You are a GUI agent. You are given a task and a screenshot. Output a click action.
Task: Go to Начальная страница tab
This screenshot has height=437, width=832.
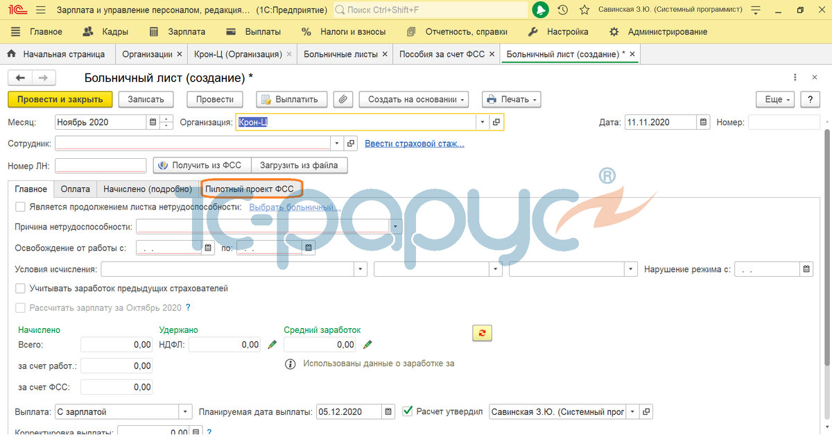coord(56,54)
